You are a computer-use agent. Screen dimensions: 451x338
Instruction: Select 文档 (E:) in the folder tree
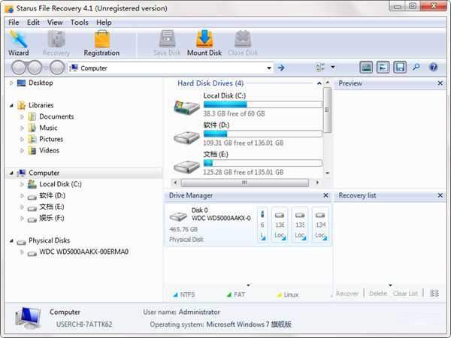(x=51, y=207)
